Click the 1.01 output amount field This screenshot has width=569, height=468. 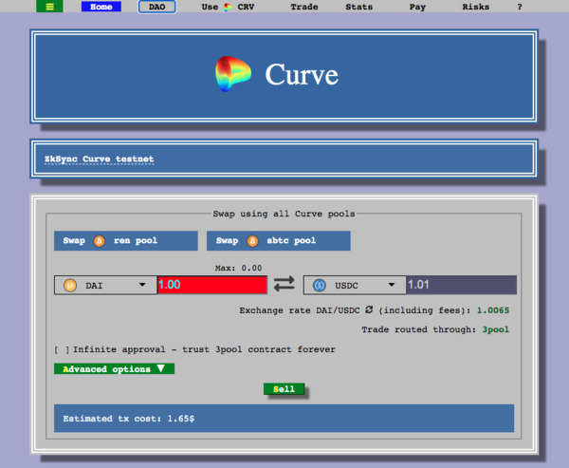coord(461,285)
